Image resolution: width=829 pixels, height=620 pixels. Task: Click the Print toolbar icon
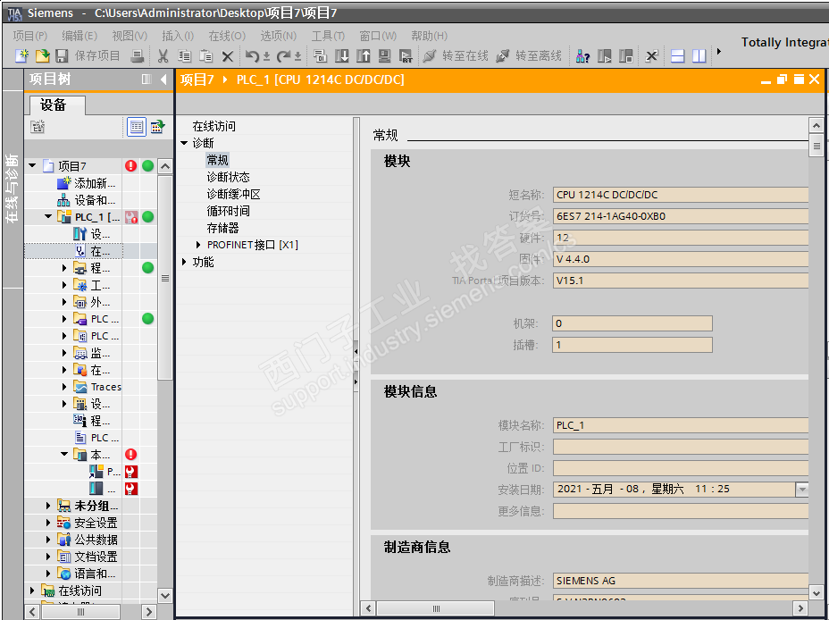pyautogui.click(x=138, y=55)
